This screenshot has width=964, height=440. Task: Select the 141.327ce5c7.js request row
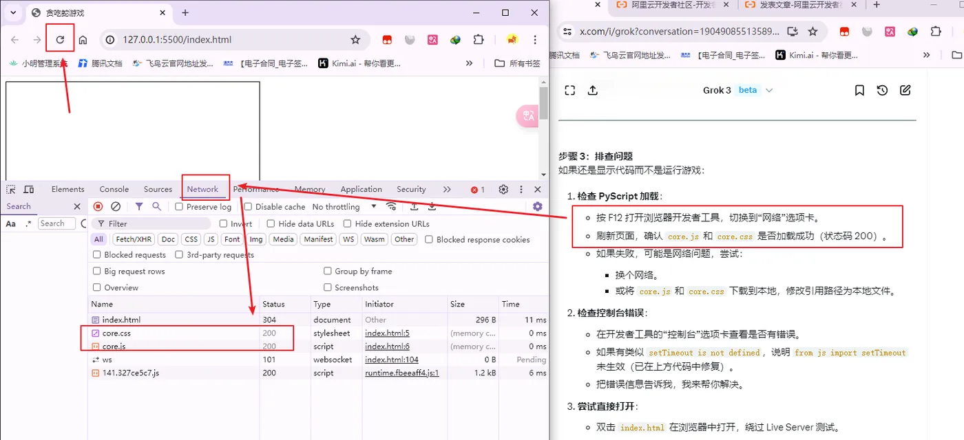pyautogui.click(x=318, y=373)
